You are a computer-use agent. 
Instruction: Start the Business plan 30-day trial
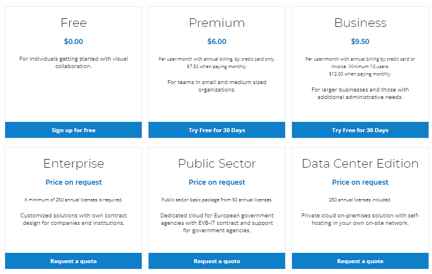point(360,130)
